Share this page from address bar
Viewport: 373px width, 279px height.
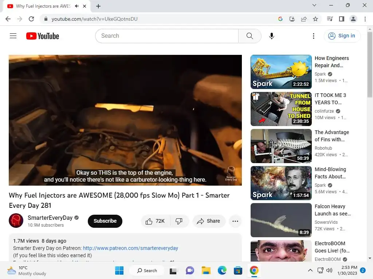(304, 19)
